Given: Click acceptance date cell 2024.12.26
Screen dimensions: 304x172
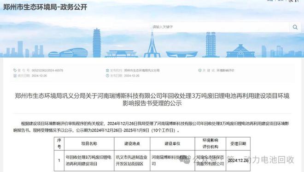Looking at the screenshot, I should [x=238, y=160].
